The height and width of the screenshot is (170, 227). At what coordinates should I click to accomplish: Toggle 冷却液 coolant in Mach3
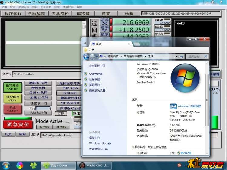coord(69,108)
